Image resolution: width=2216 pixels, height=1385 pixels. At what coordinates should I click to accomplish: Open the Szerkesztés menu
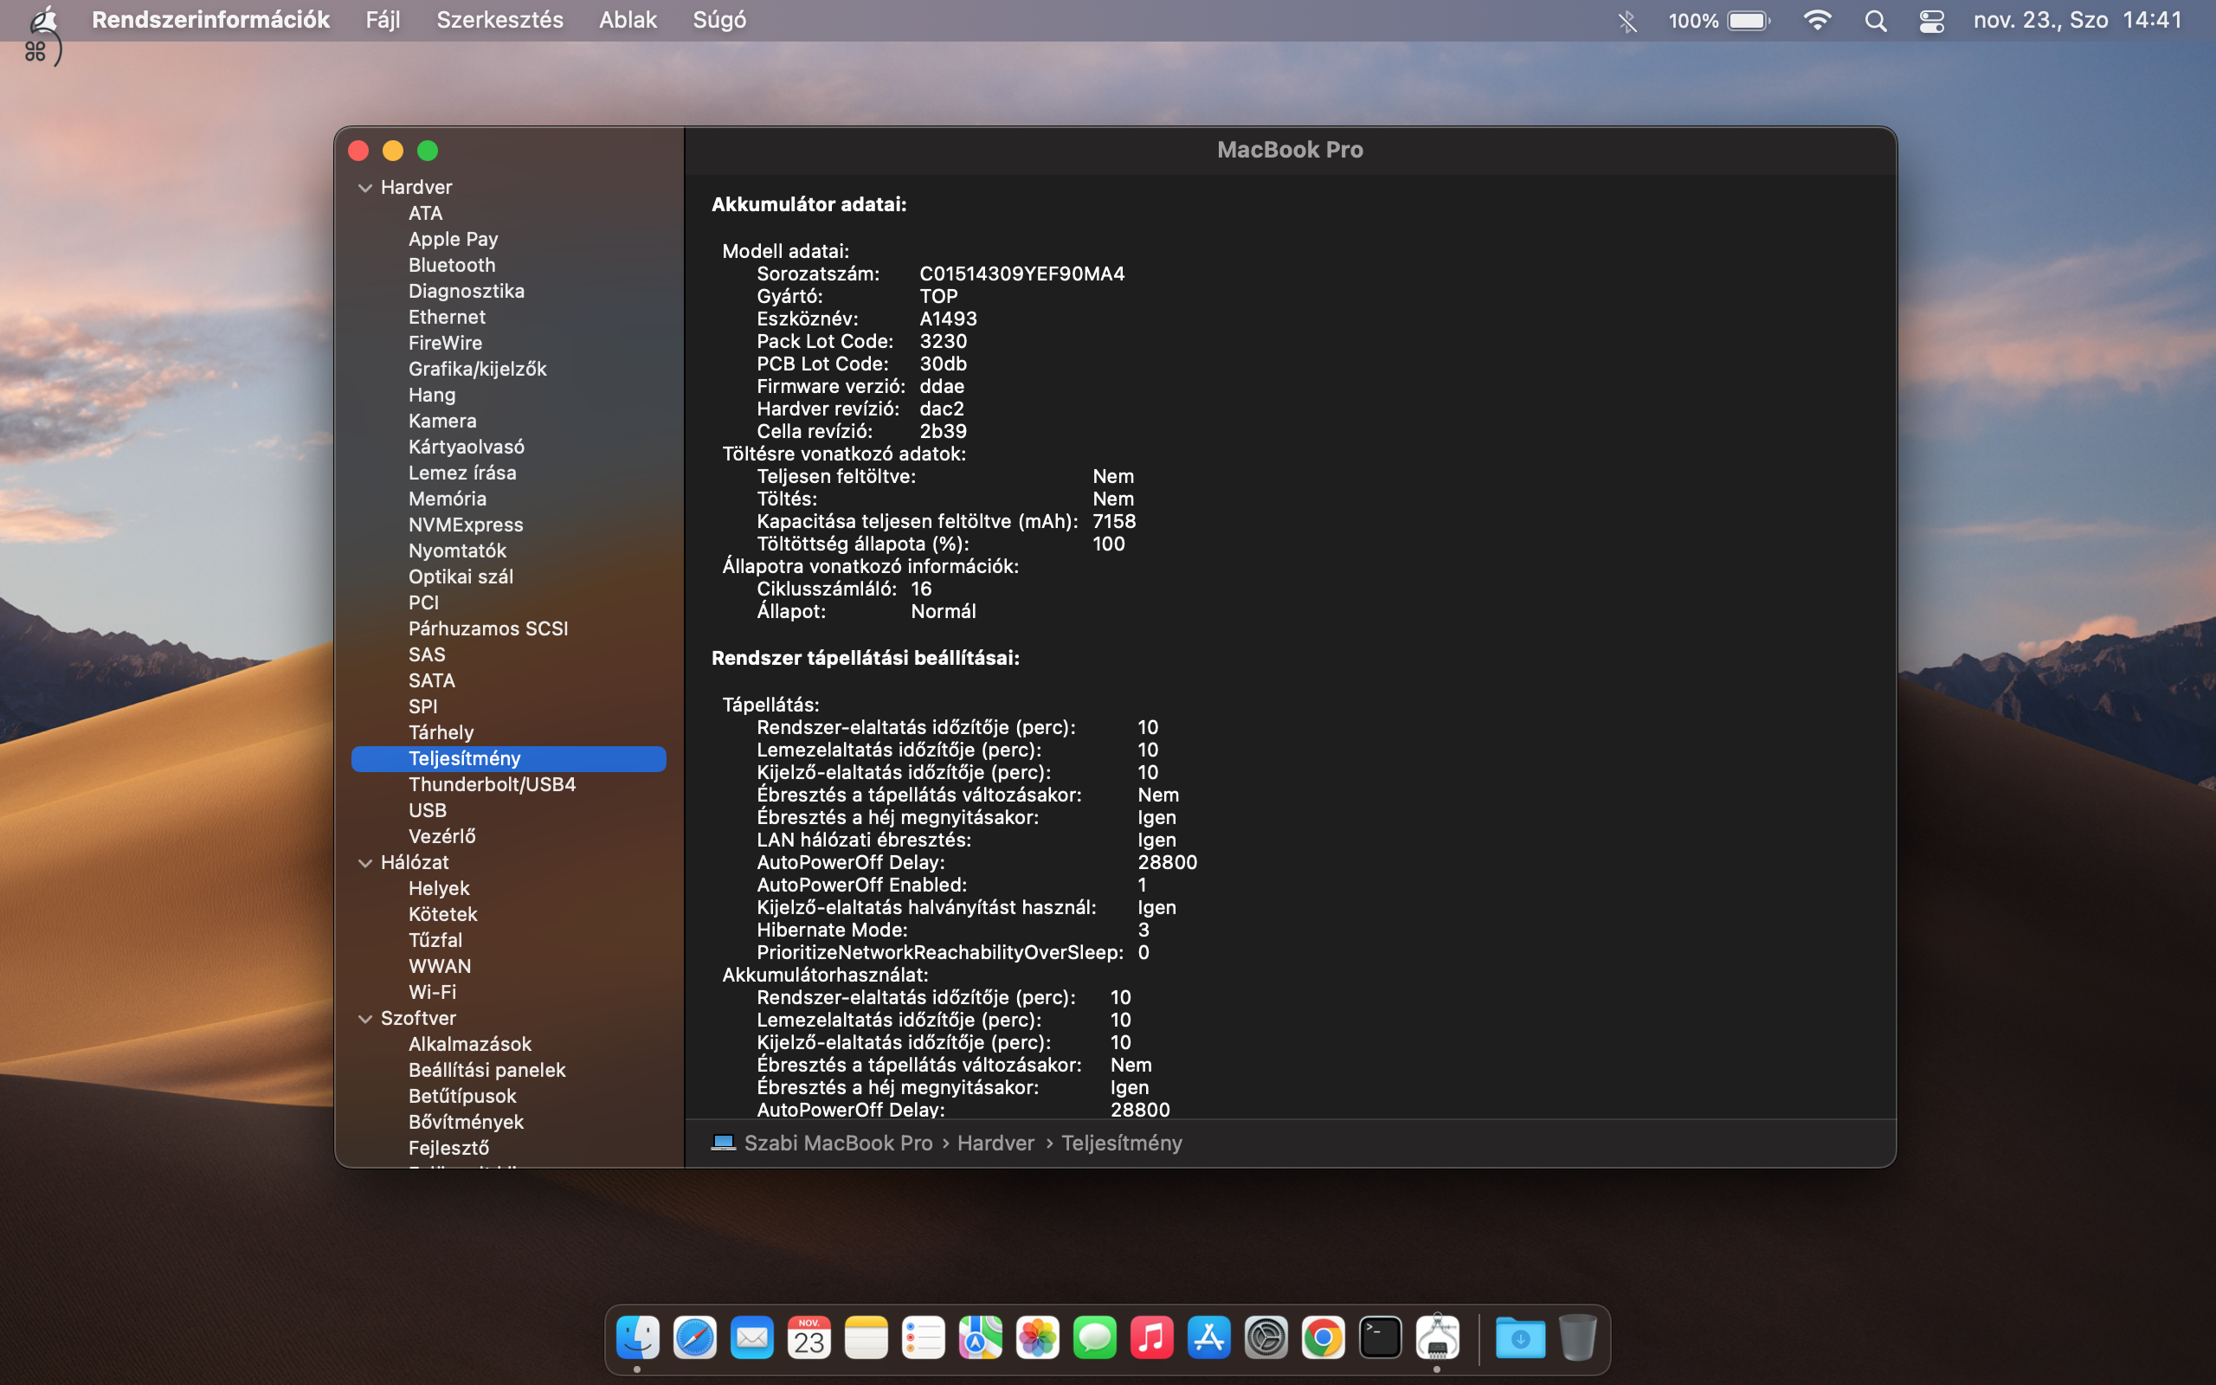pos(500,20)
